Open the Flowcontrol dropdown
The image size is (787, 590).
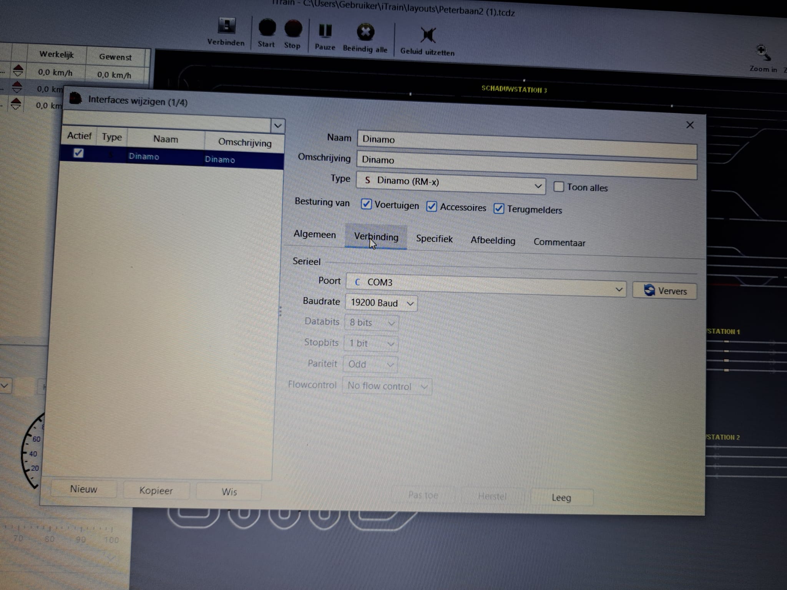(x=387, y=386)
